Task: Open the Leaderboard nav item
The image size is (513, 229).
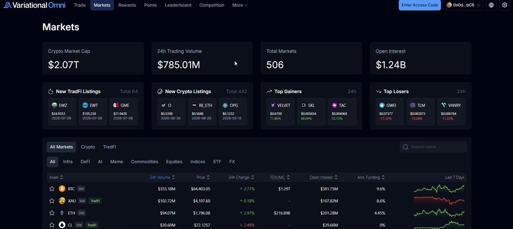Action: point(178,5)
